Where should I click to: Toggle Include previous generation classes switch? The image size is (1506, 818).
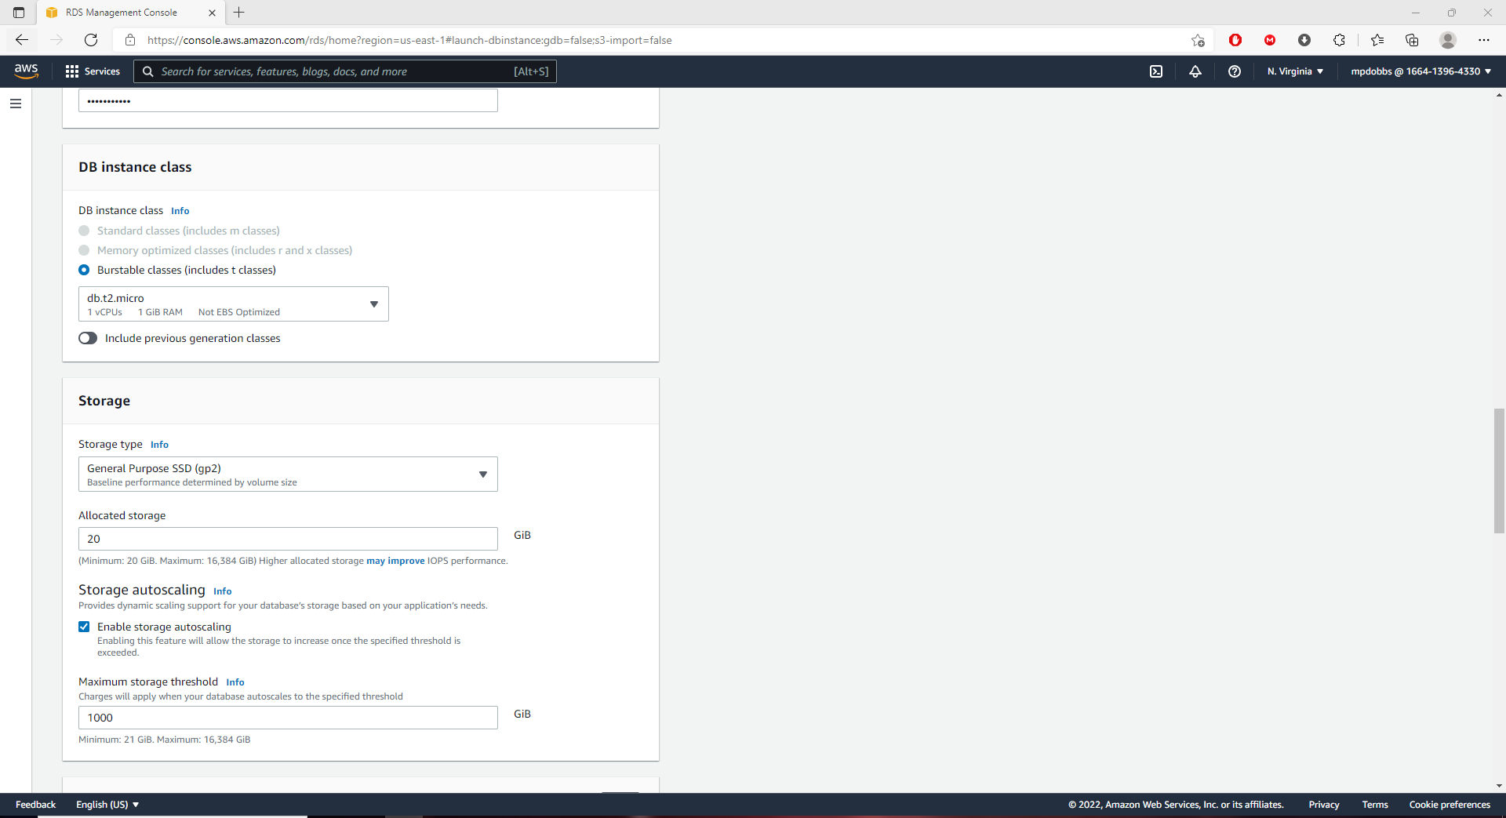pyautogui.click(x=88, y=338)
